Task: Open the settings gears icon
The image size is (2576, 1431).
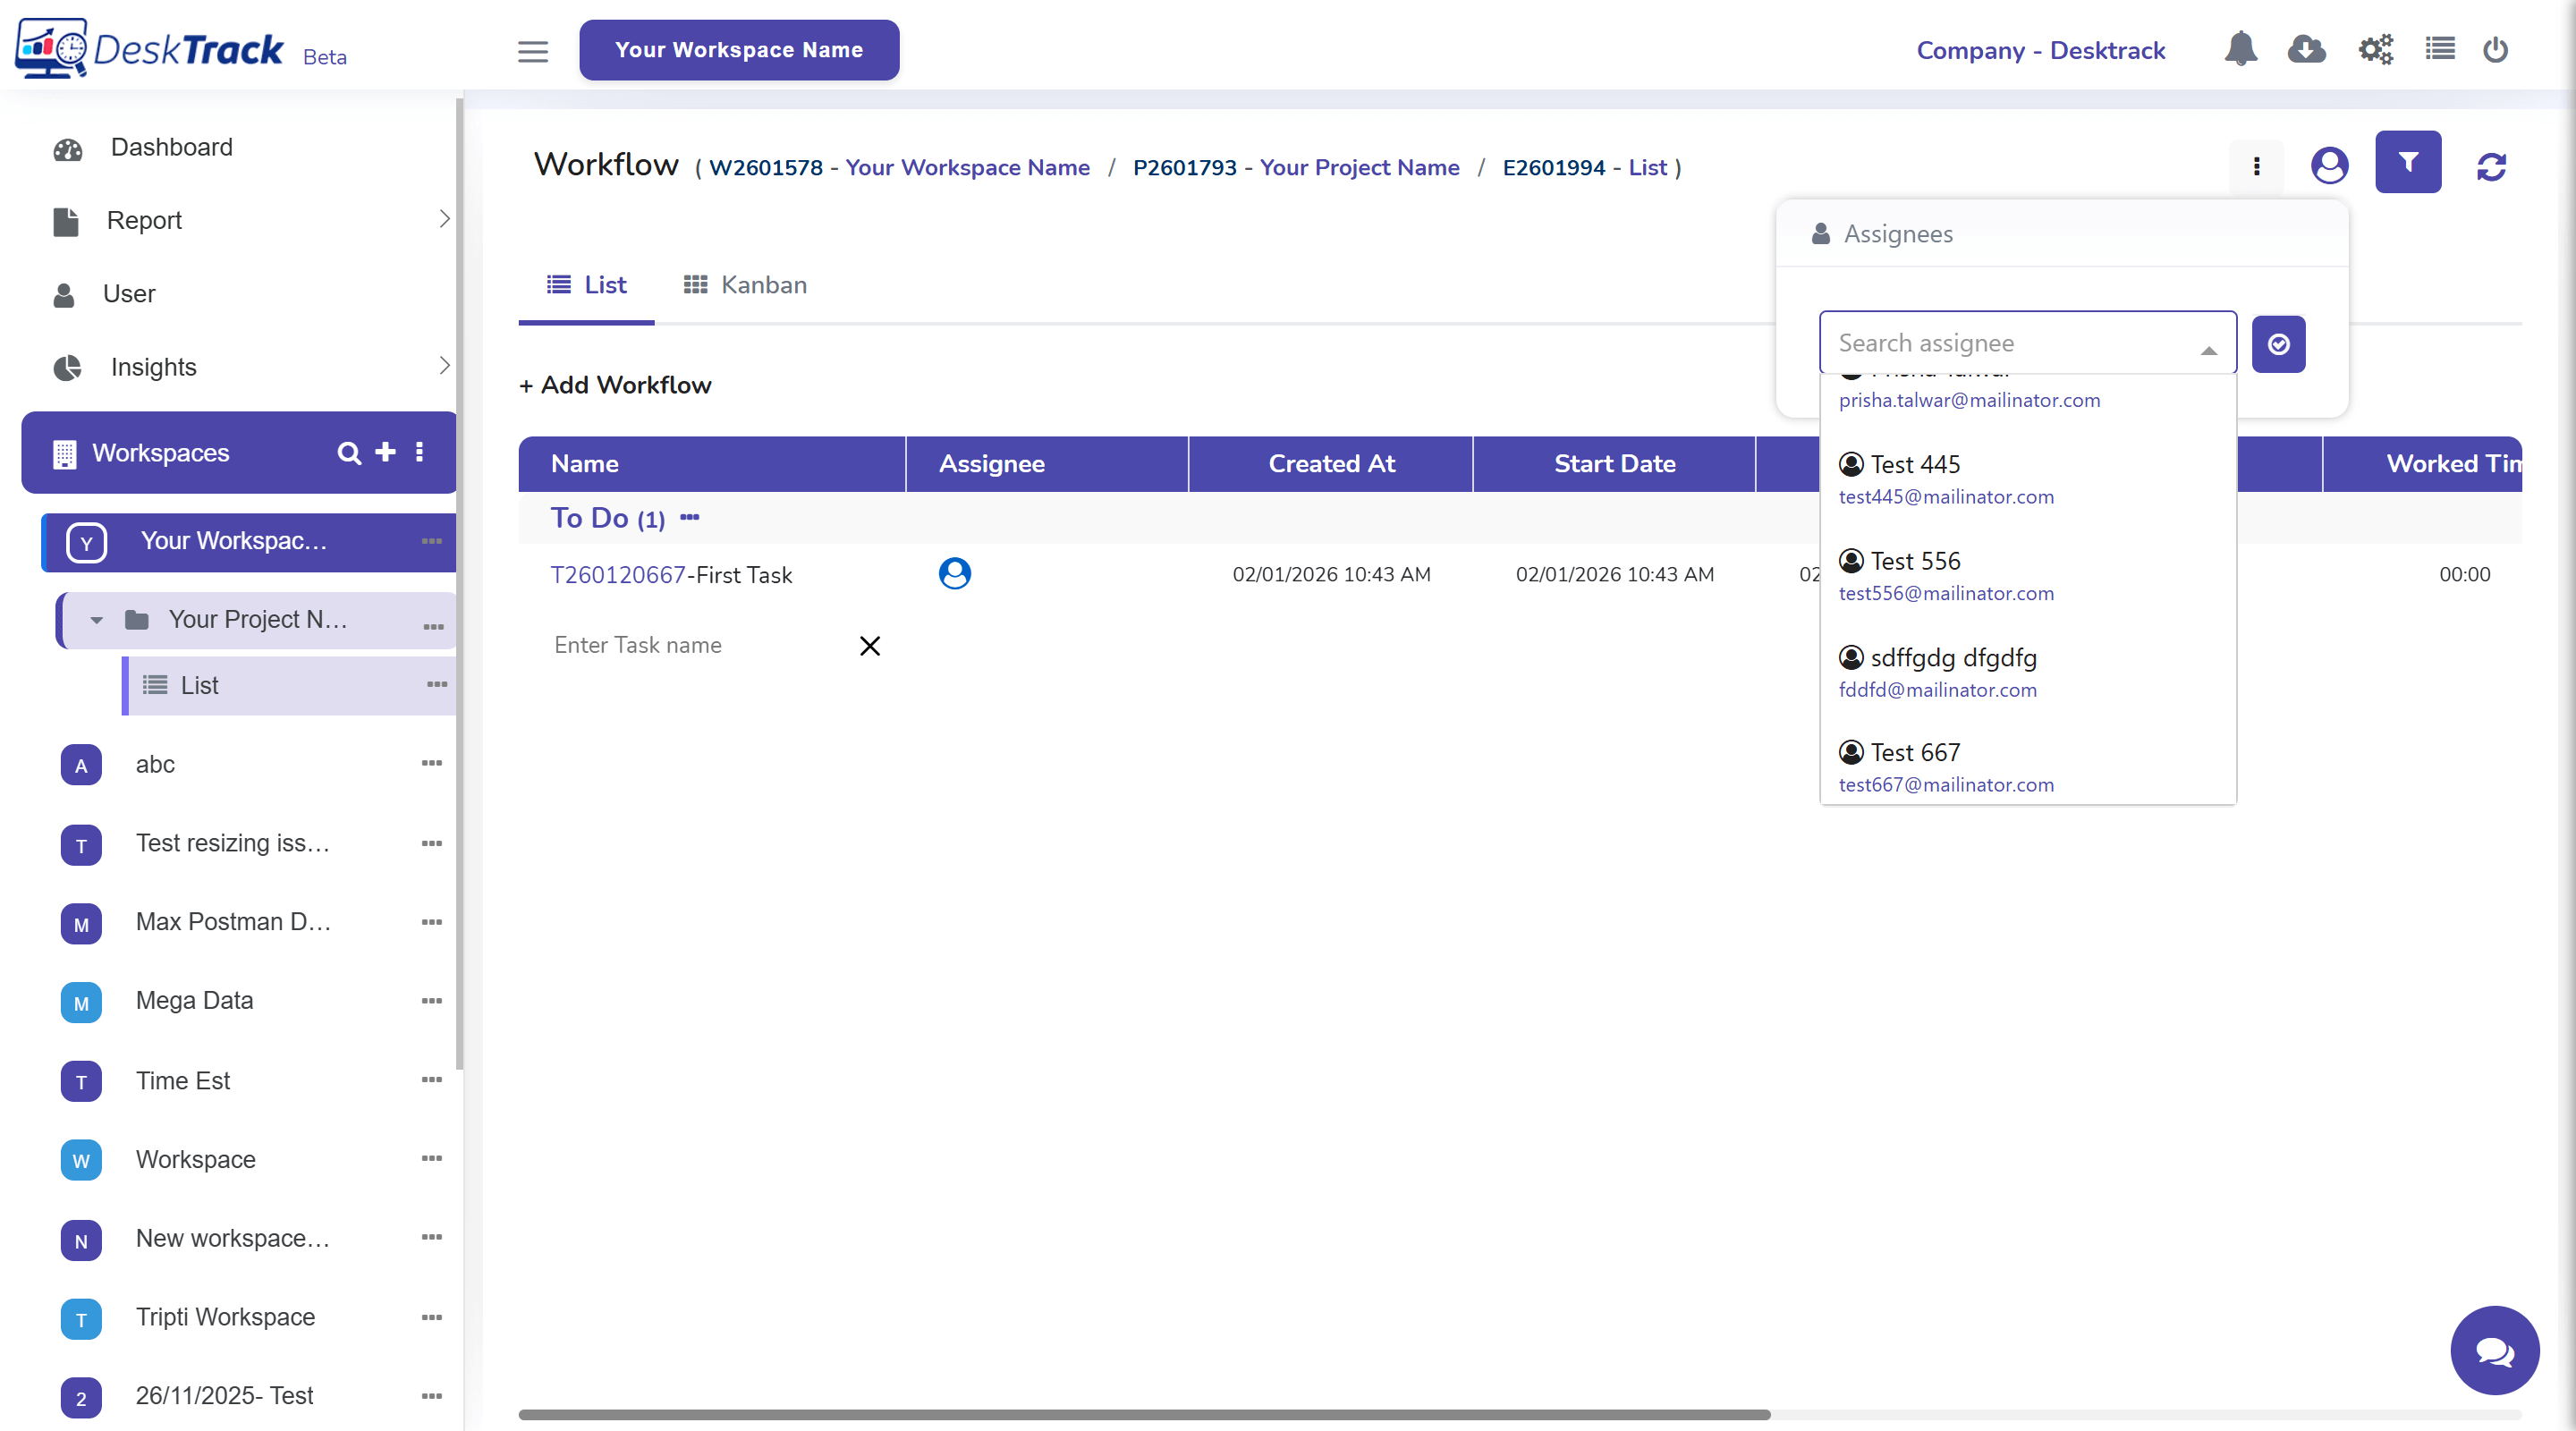Action: click(x=2375, y=49)
